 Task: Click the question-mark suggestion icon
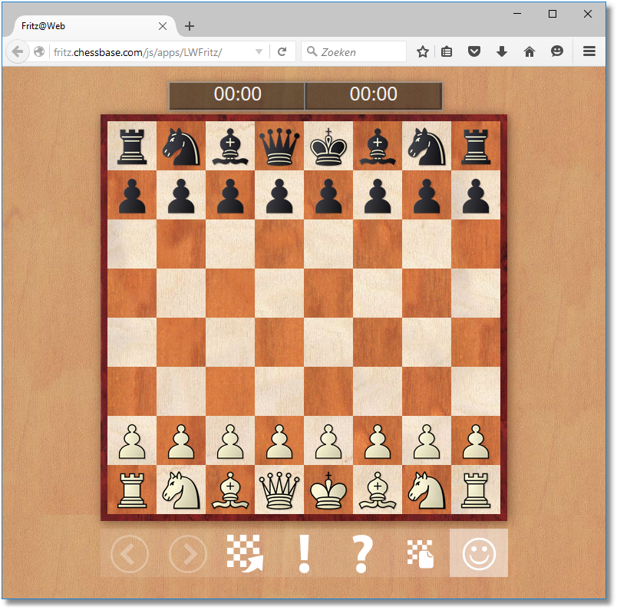click(x=362, y=552)
